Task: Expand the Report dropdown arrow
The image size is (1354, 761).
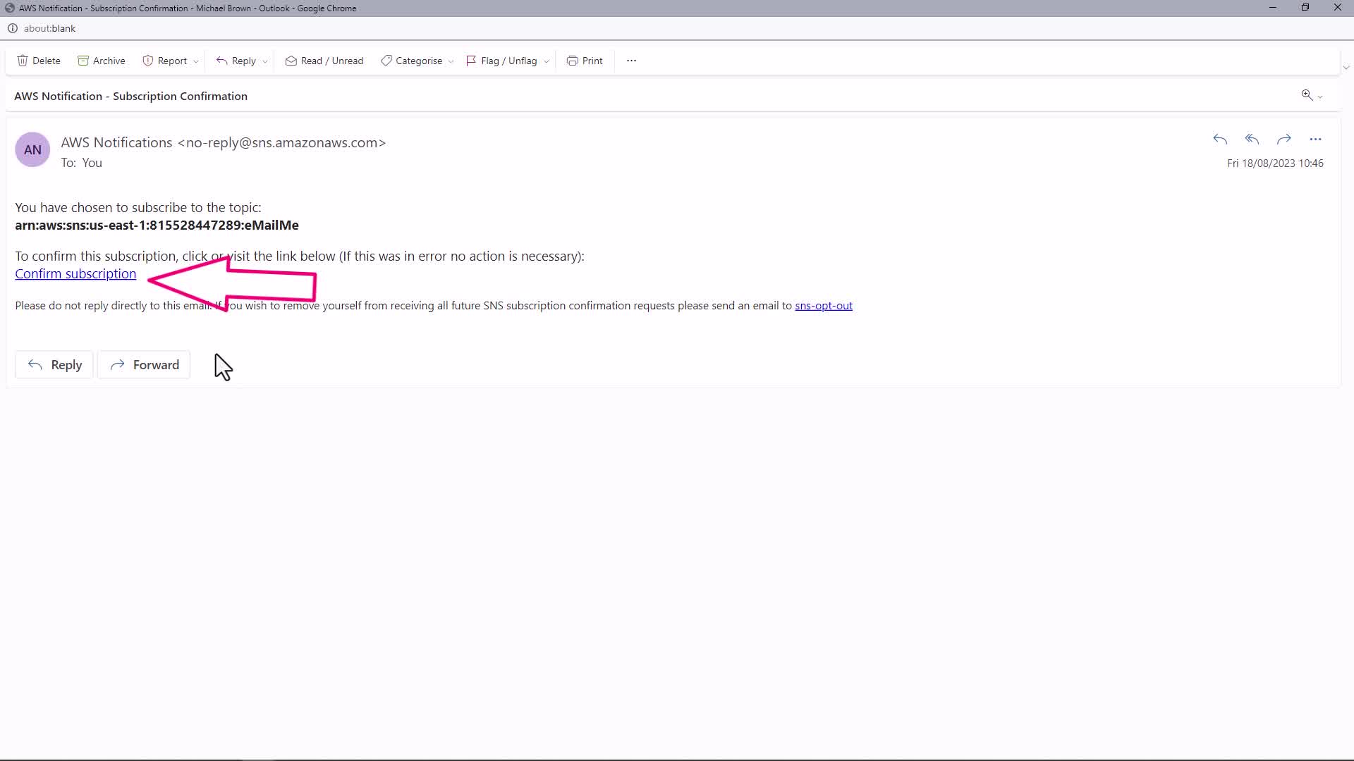Action: pyautogui.click(x=196, y=61)
